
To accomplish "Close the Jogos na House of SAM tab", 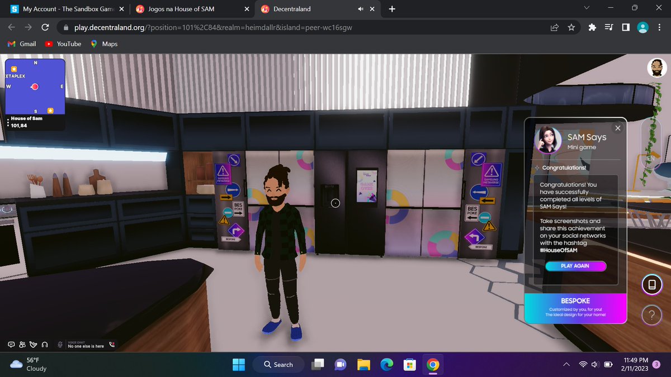I will (x=247, y=9).
